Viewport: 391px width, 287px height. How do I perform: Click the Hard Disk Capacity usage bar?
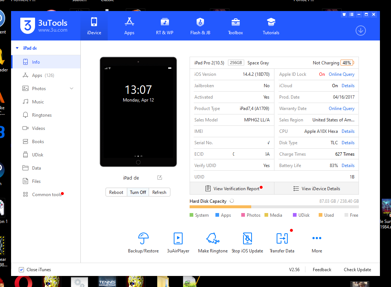tap(274, 207)
